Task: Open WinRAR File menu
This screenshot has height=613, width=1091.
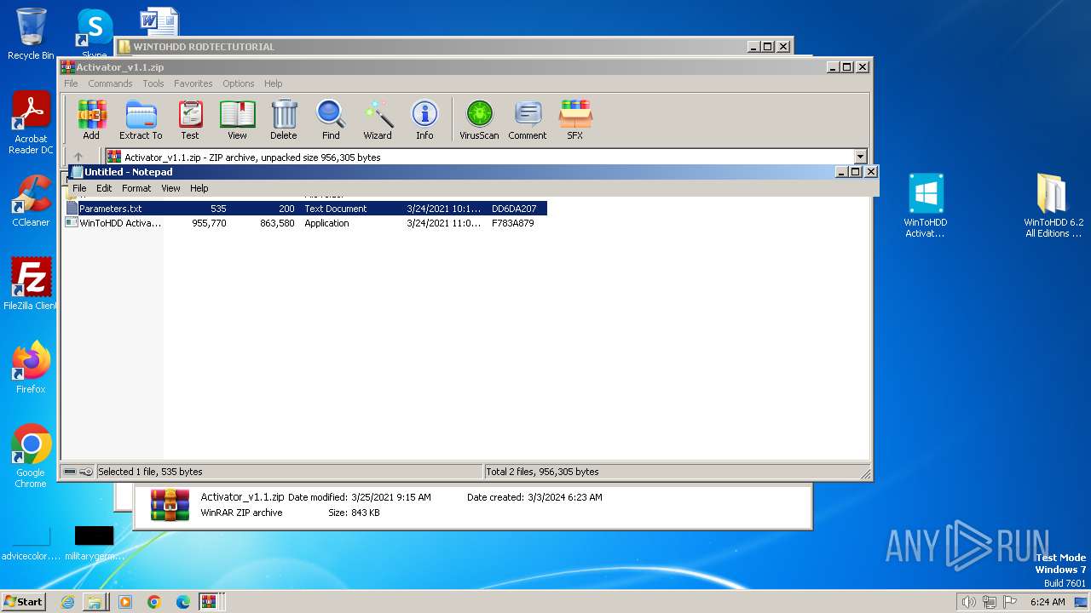Action: [71, 83]
